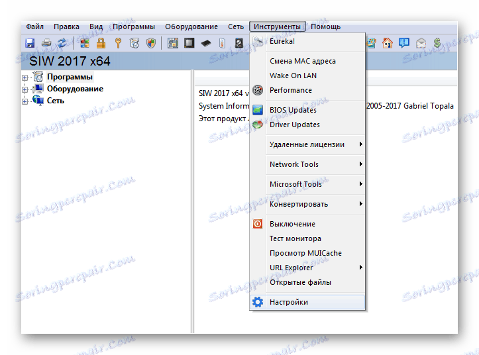Click the house Home toolbar icon
Viewport: 479px width, 355px height.
[388, 43]
